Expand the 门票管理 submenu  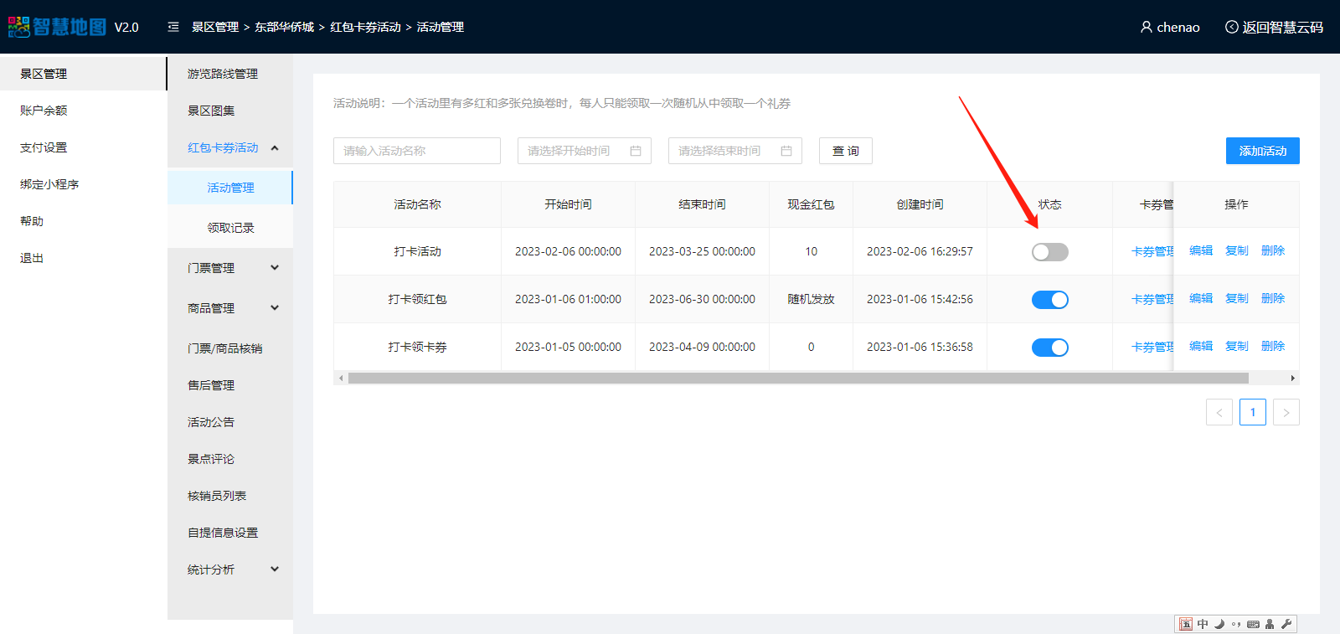tap(275, 268)
